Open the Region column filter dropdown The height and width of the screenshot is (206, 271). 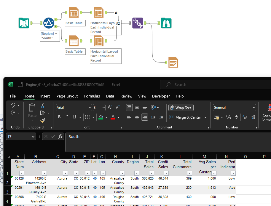pyautogui.click(x=137, y=173)
